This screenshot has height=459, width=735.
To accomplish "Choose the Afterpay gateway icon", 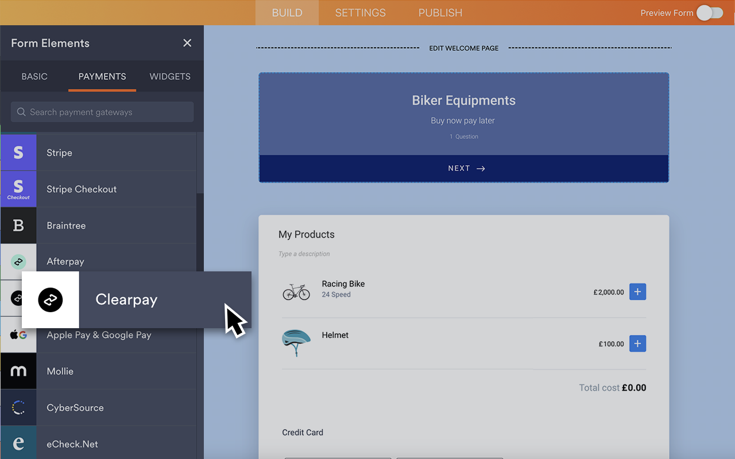I will [x=18, y=262].
